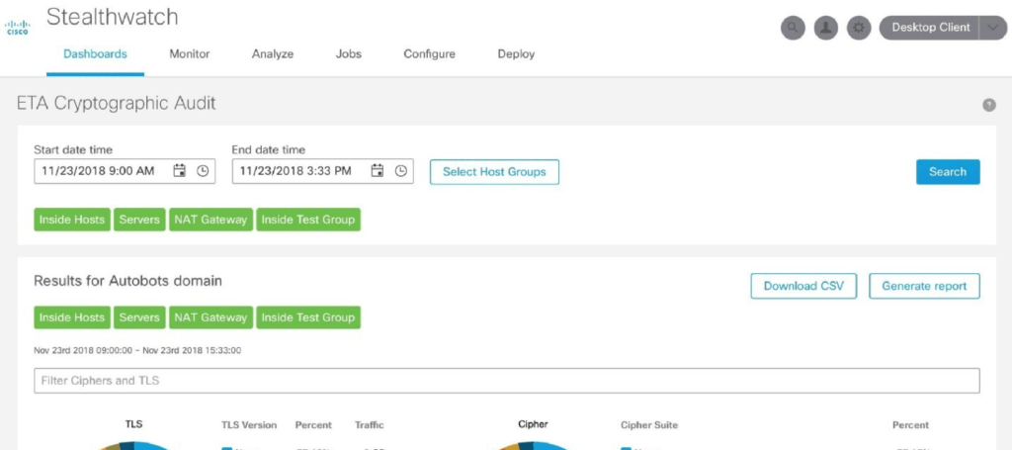Open clock picker for Start date time
This screenshot has width=1012, height=450.
[x=203, y=171]
